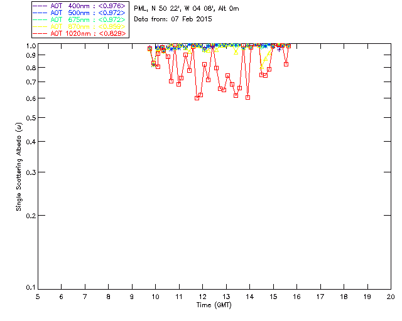Click the Single Scattering Albedo axis title

[x=19, y=167]
